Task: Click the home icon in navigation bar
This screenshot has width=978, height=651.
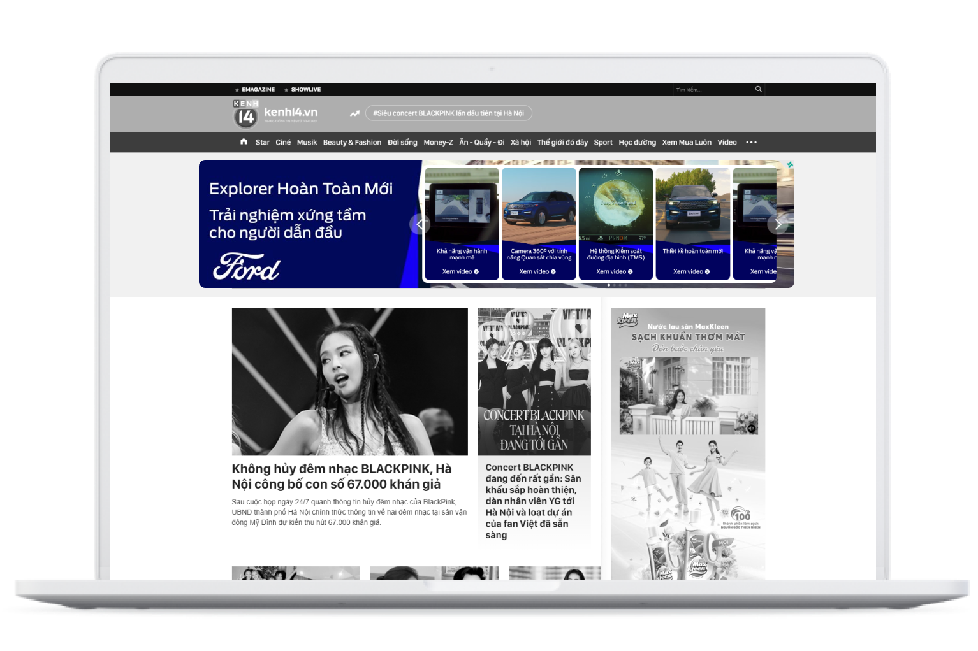Action: pos(244,142)
